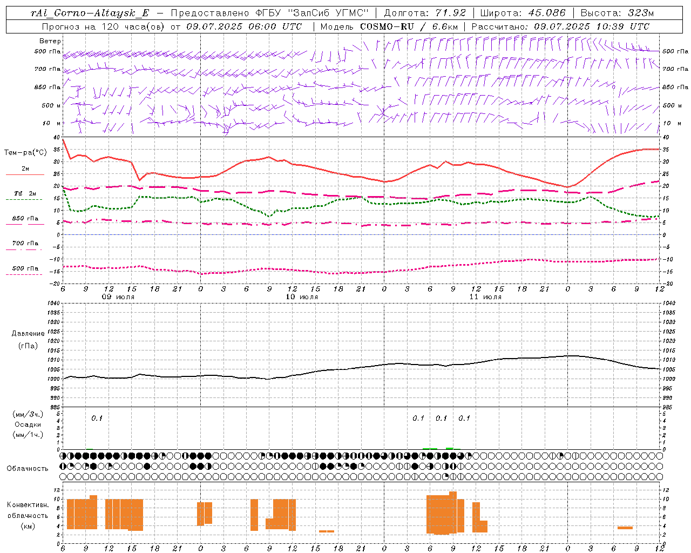This screenshot has height=553, width=691.
Task: Click the Тем-ра(°C) temperature panel label
Action: pos(25,153)
